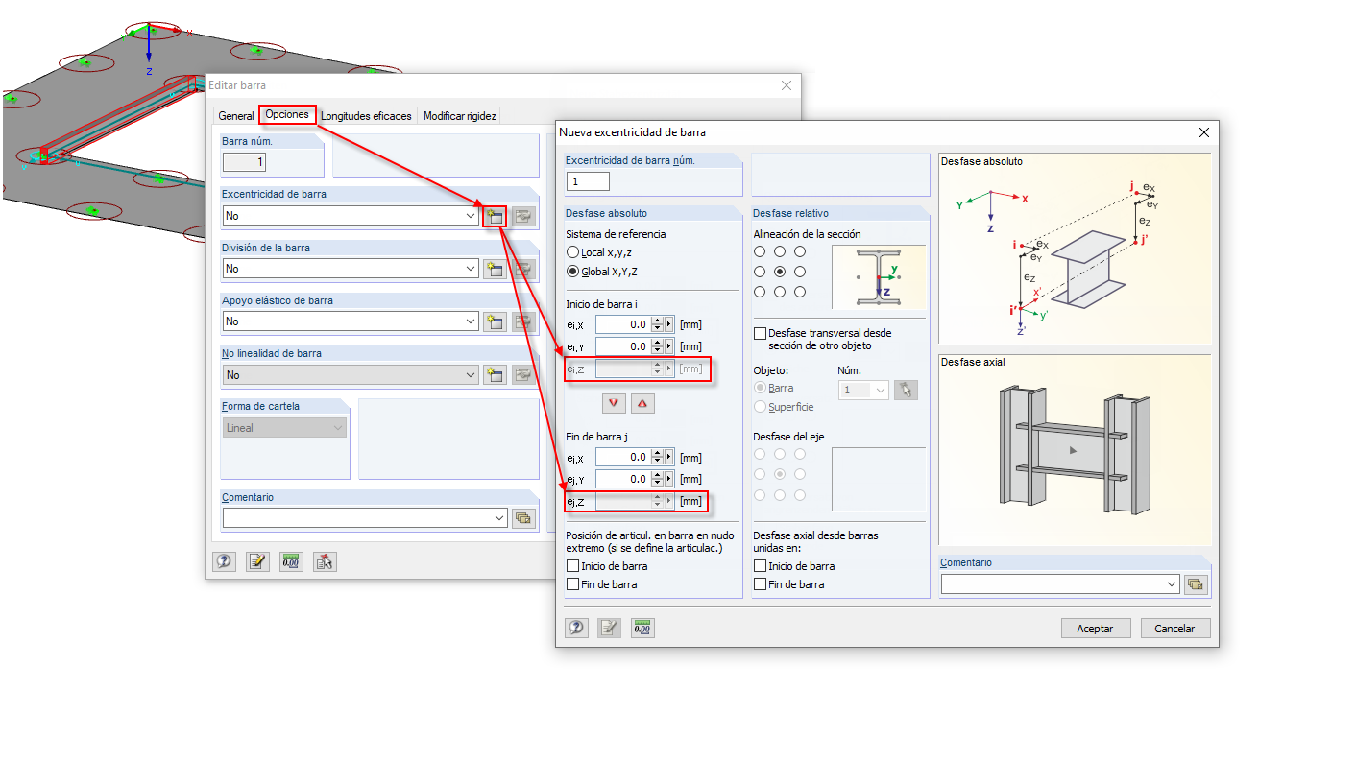
Task: Create a new Apoyo elástico de barra
Action: [x=495, y=321]
